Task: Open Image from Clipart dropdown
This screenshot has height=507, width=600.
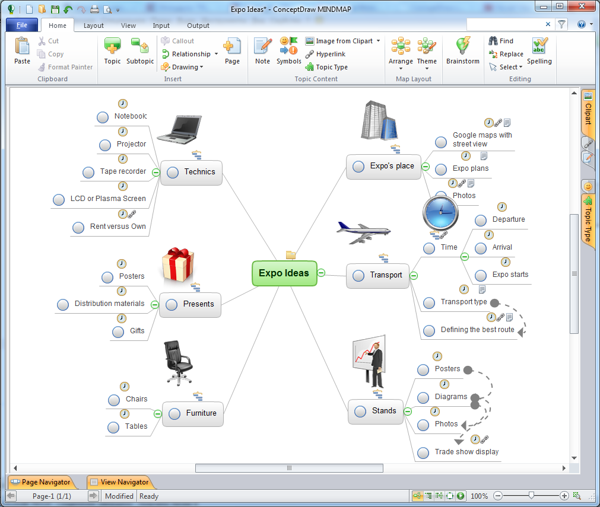Action: point(378,41)
